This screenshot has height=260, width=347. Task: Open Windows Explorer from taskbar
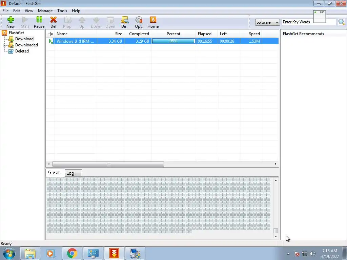click(30, 253)
